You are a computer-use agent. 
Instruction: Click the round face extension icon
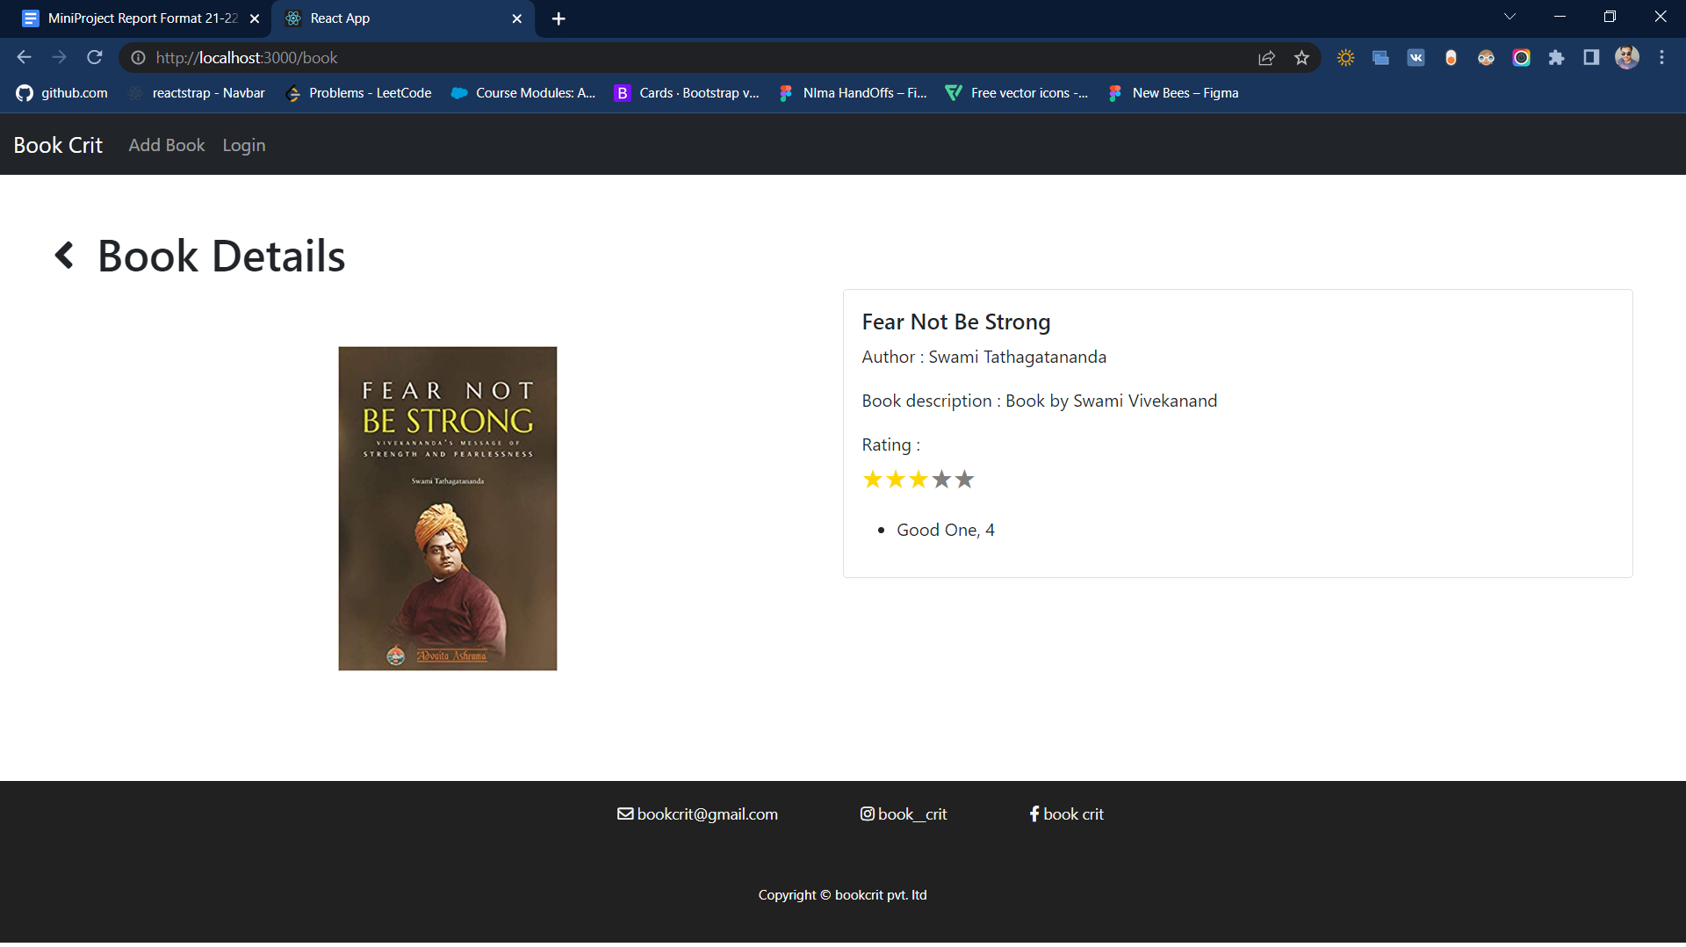(x=1486, y=58)
